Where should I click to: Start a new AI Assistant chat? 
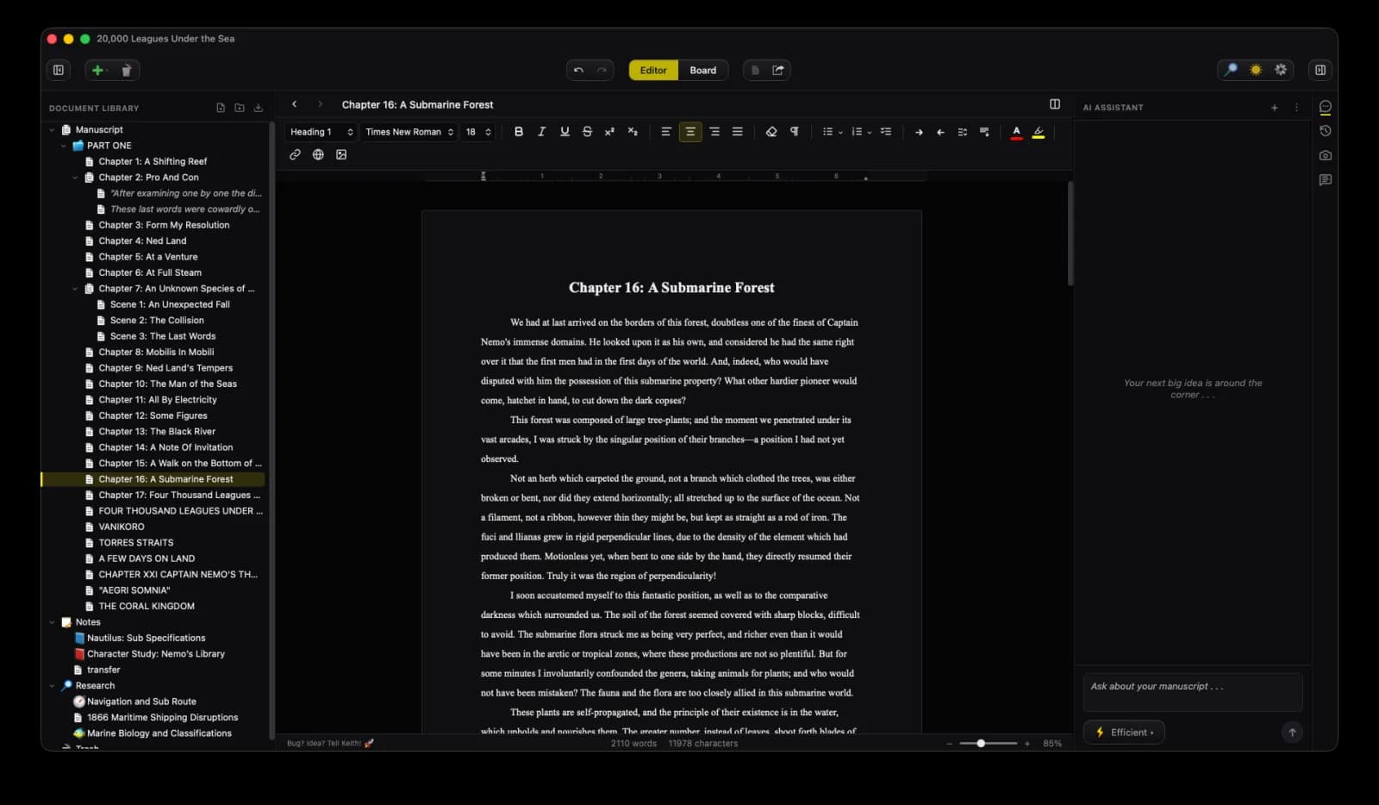(x=1275, y=108)
